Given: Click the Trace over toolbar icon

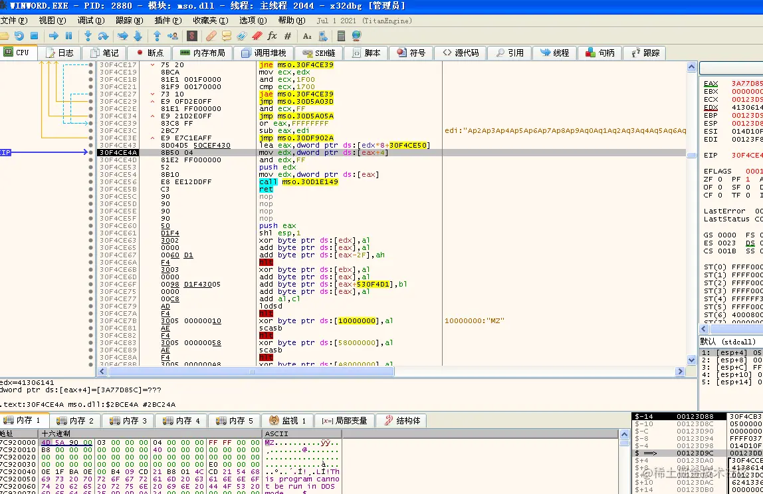Looking at the screenshot, I should coord(138,35).
